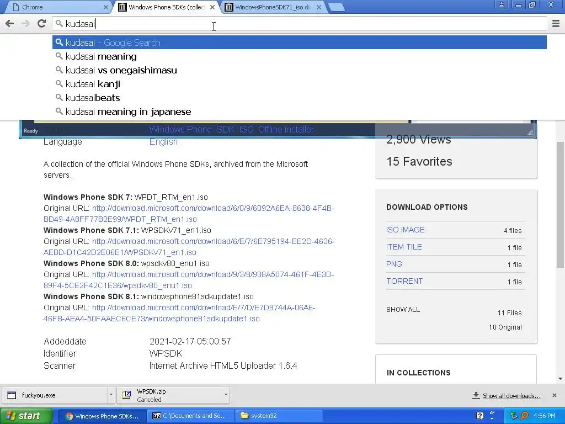Click the orange magnifier tray icon

(525, 416)
